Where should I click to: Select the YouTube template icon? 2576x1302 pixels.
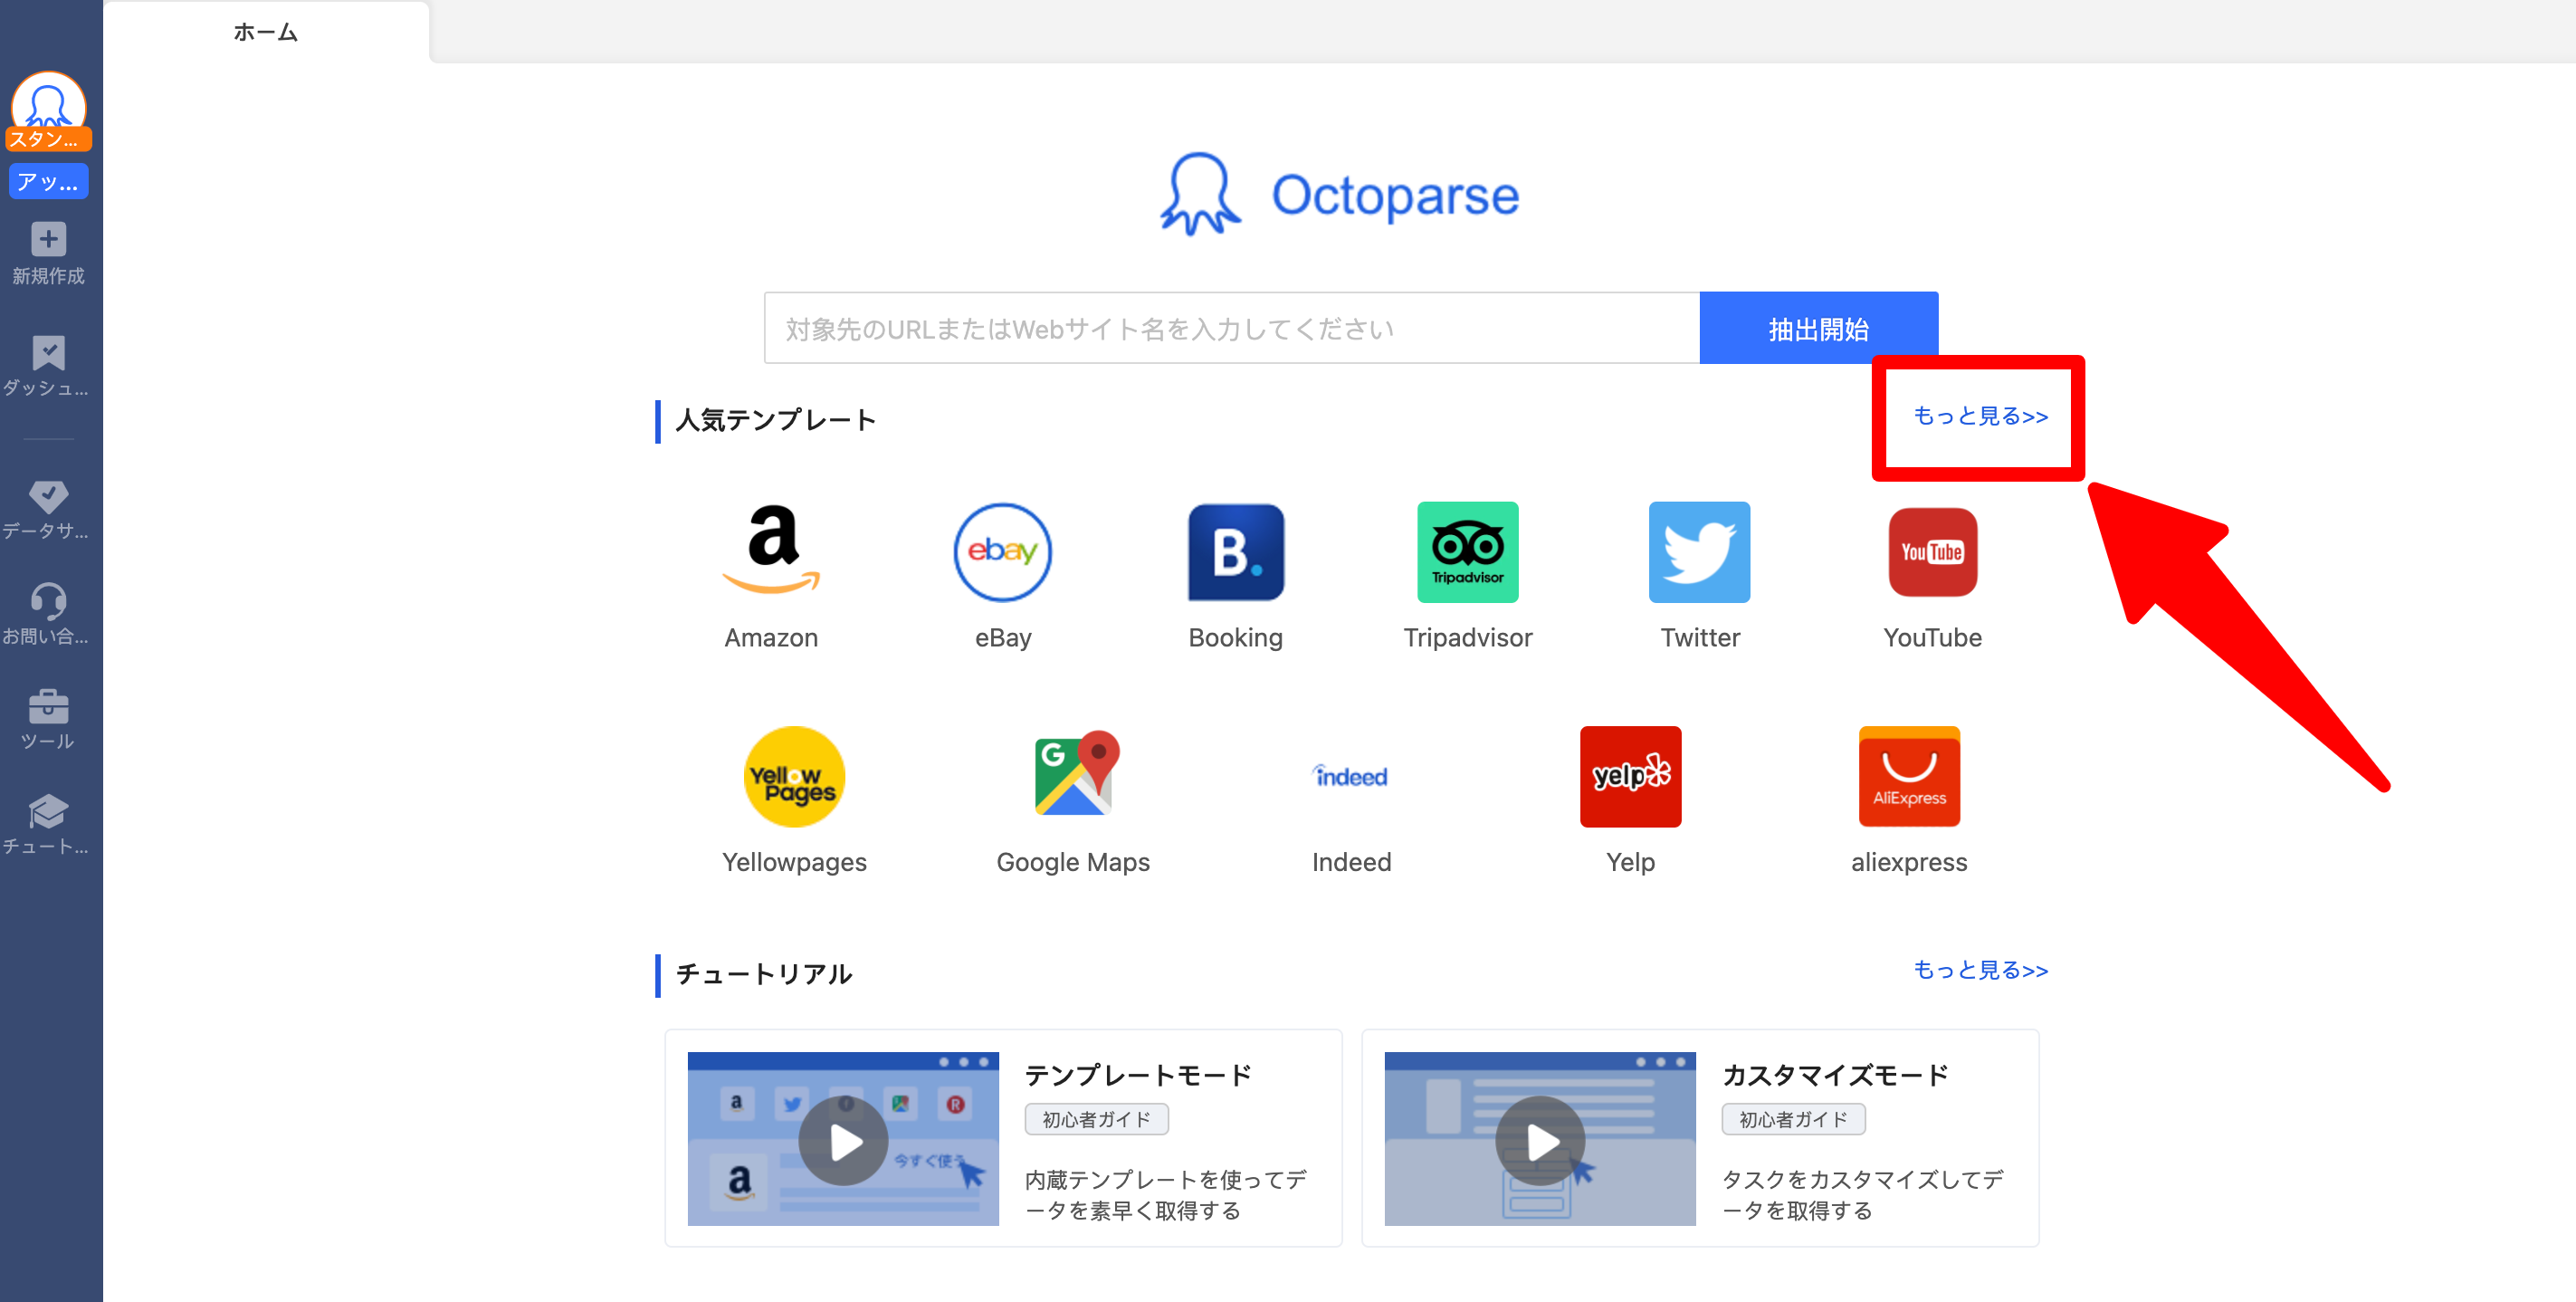pyautogui.click(x=1931, y=552)
